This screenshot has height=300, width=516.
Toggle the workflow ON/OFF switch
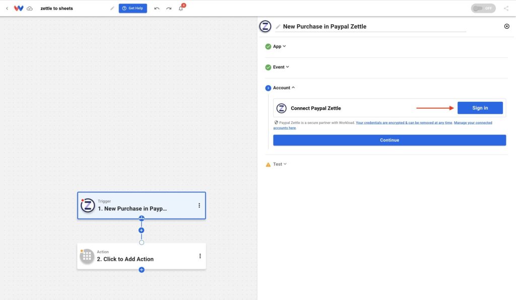point(483,8)
